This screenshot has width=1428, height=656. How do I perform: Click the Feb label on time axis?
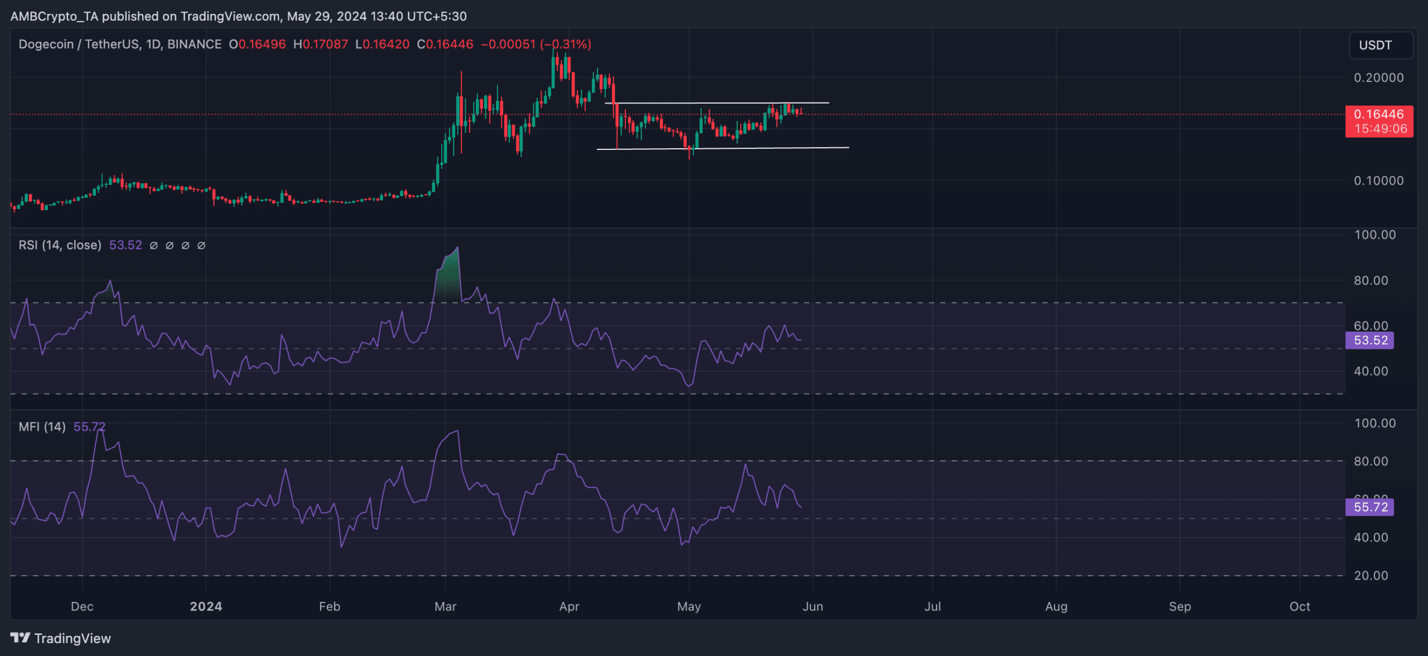tap(330, 606)
